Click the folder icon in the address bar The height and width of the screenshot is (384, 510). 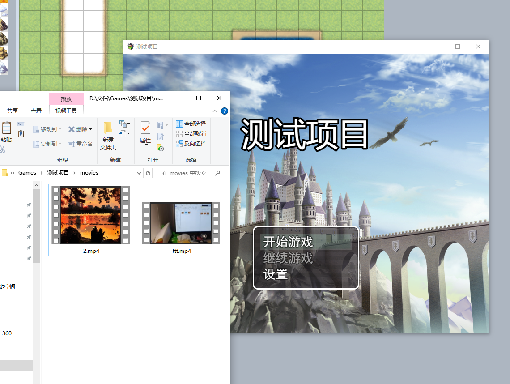(x=4, y=173)
